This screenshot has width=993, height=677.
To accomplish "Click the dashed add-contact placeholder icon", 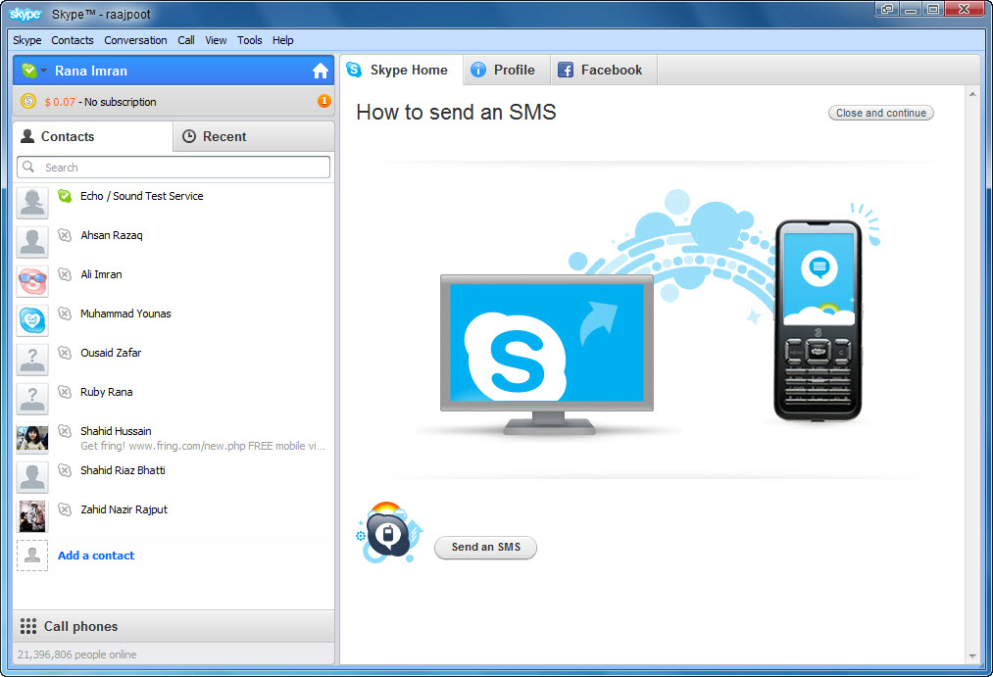I will (32, 556).
